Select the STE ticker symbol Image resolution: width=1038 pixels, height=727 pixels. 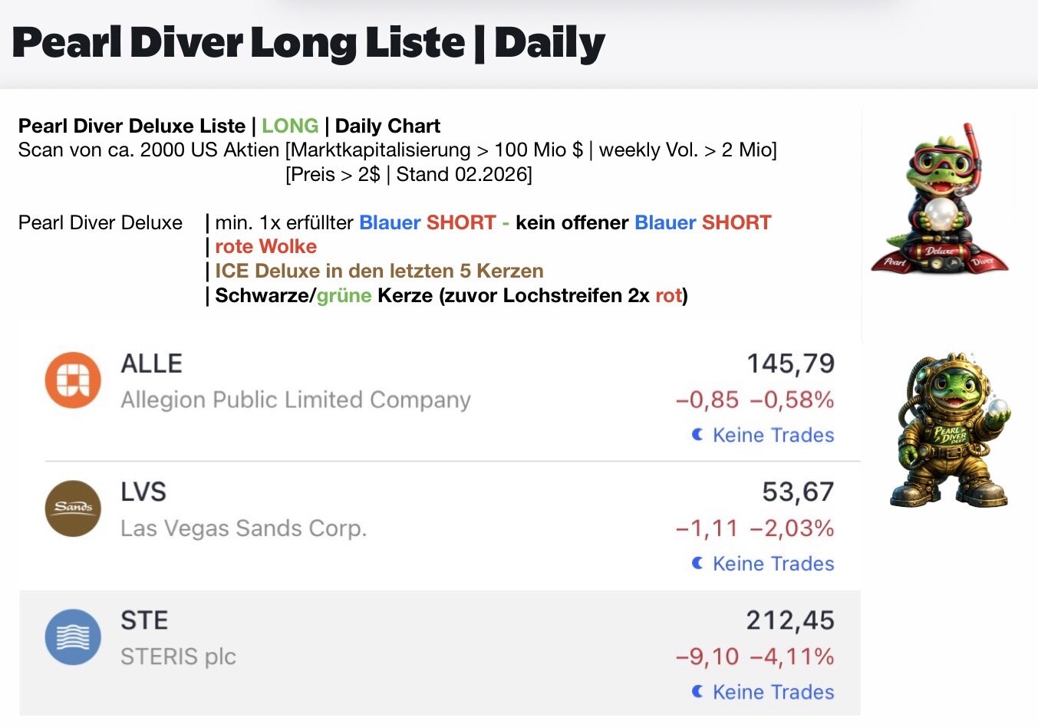coord(144,620)
